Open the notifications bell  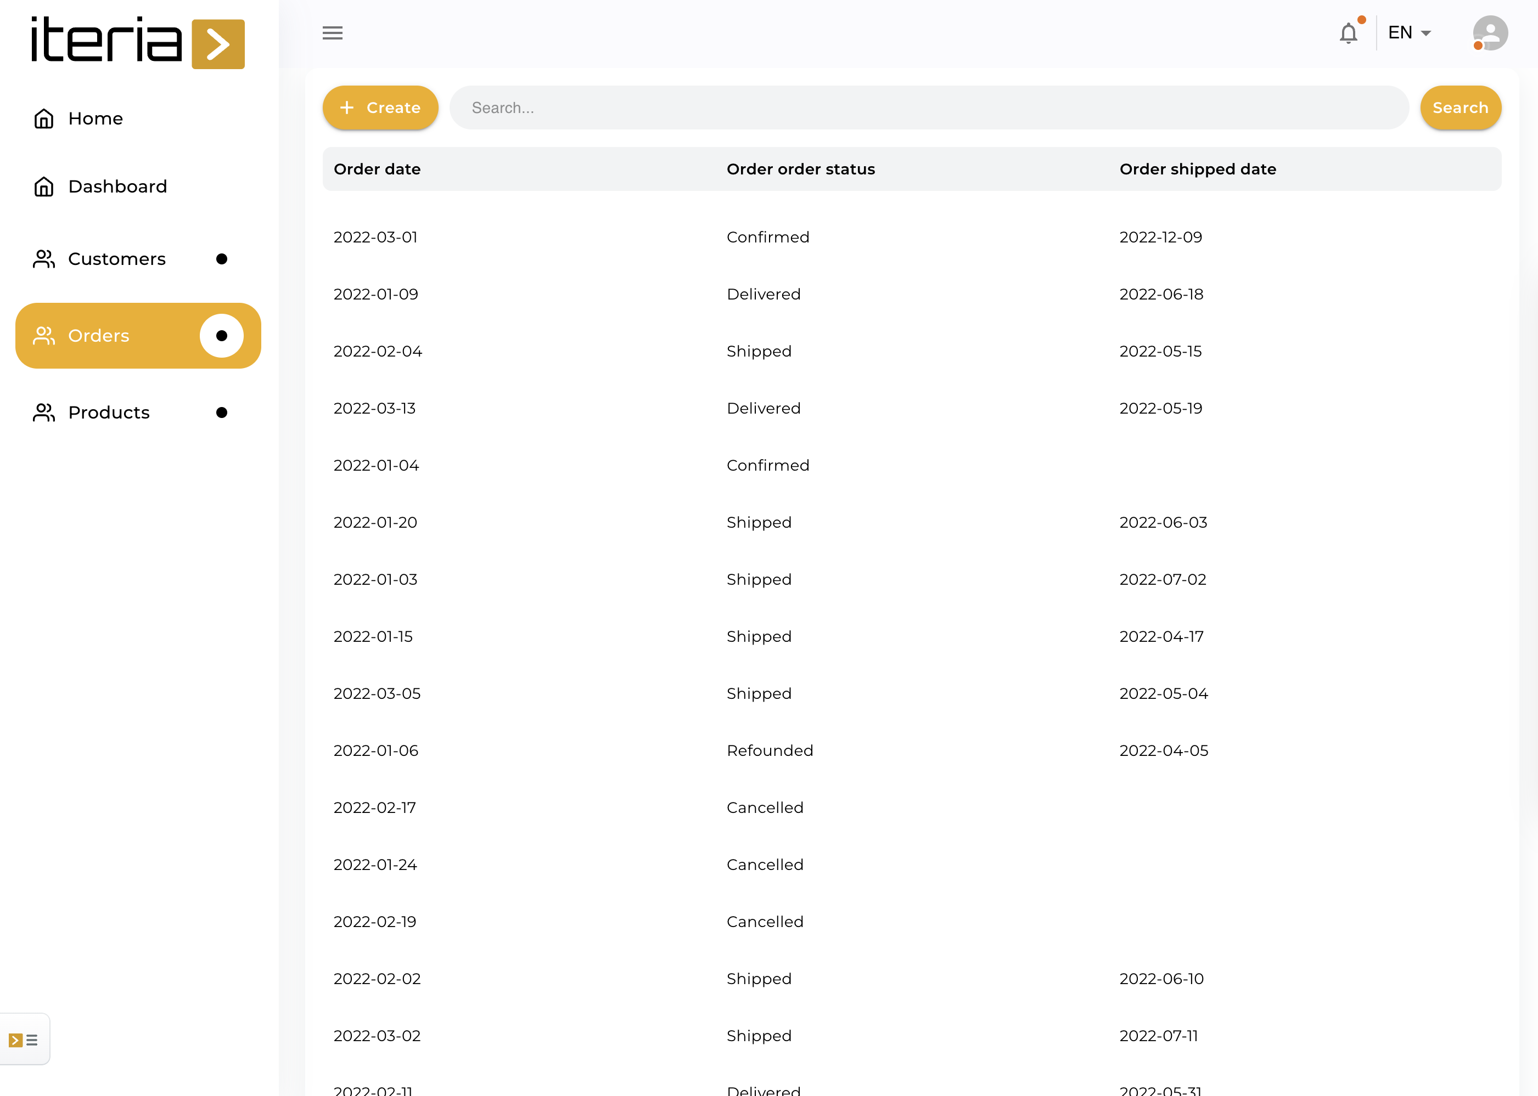coord(1348,33)
